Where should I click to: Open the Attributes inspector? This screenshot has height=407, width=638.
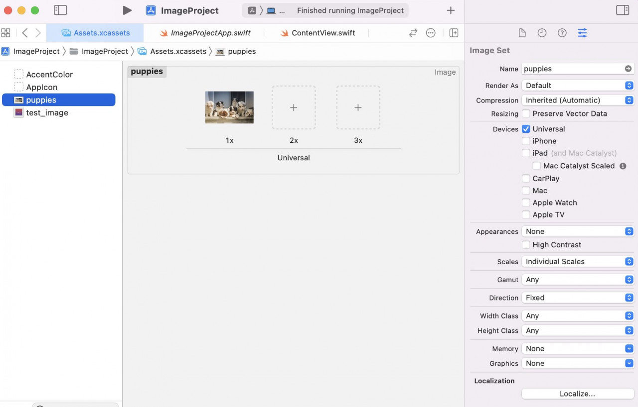[x=582, y=32]
